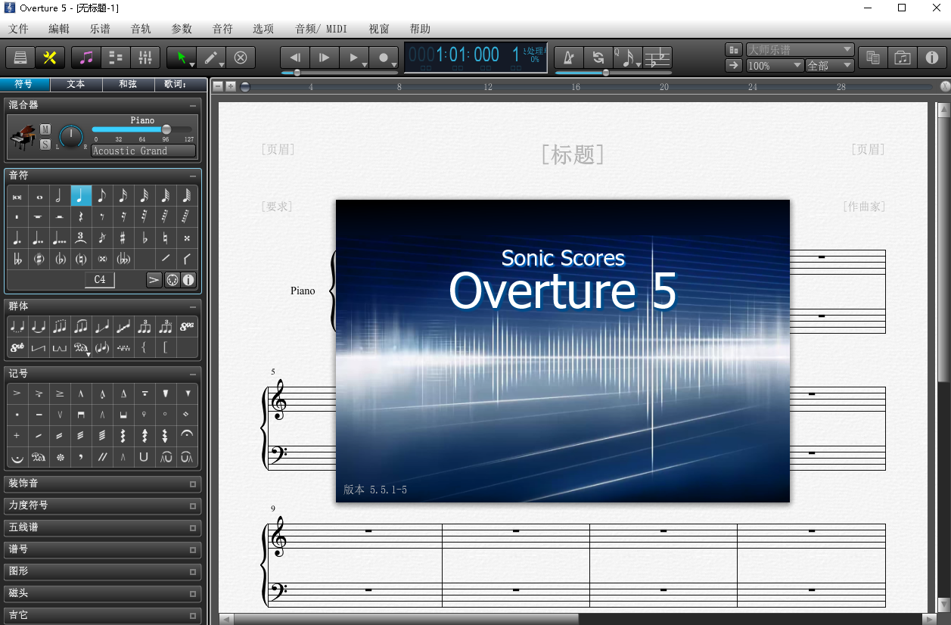The width and height of the screenshot is (951, 625).
Task: Select the accent mark in 记号 palette
Action: pos(17,393)
